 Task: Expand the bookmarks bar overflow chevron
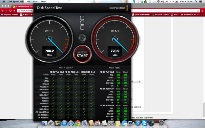[x=203, y=15]
